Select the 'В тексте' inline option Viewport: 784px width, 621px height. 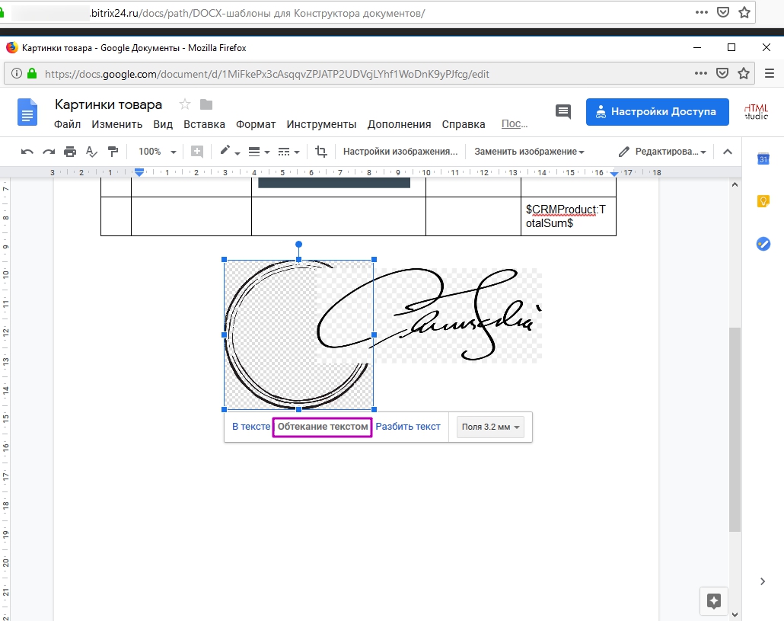(x=251, y=427)
